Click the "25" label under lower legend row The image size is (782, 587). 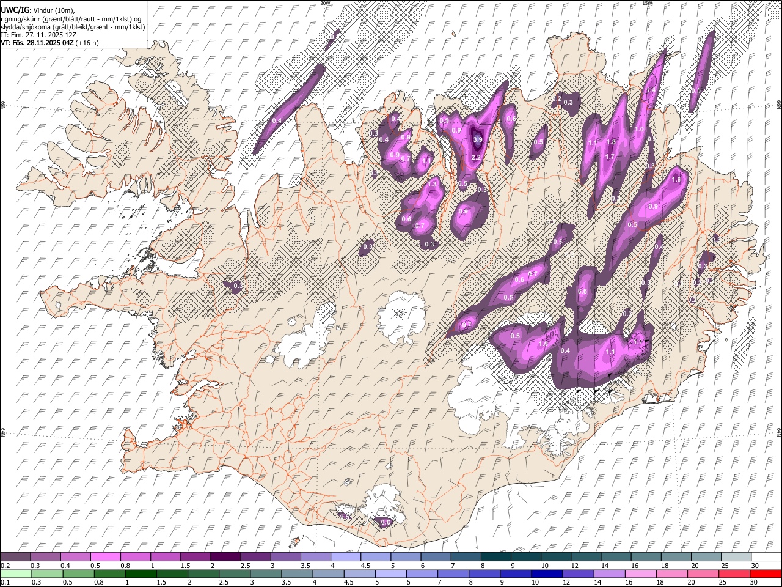pyautogui.click(x=723, y=583)
